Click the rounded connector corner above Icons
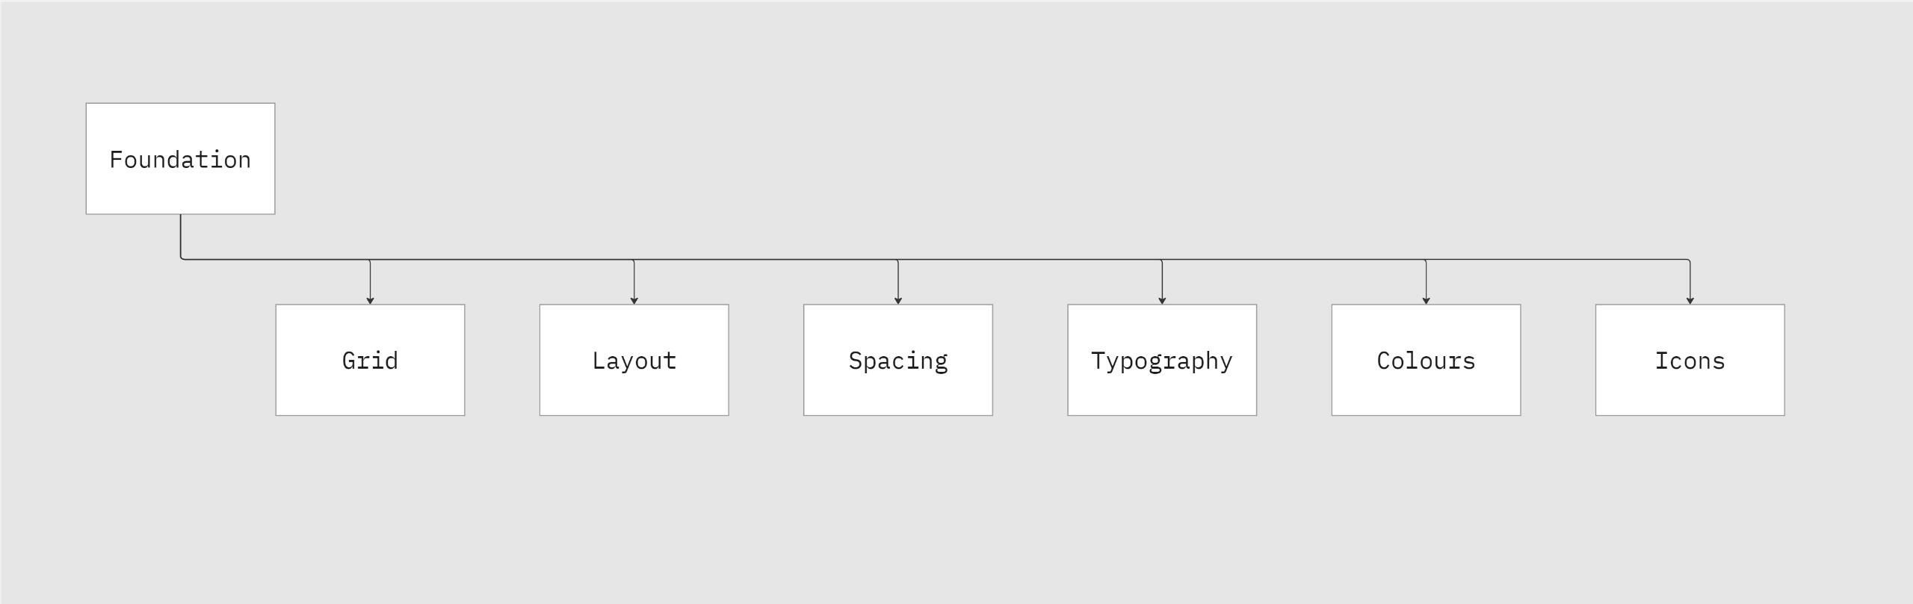The image size is (1913, 604). 1688,261
